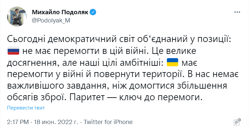Image resolution: width=249 pixels, height=130 pixels.
Task: Open Михайло Подоляк's profile avatar
Action: pyautogui.click(x=17, y=16)
